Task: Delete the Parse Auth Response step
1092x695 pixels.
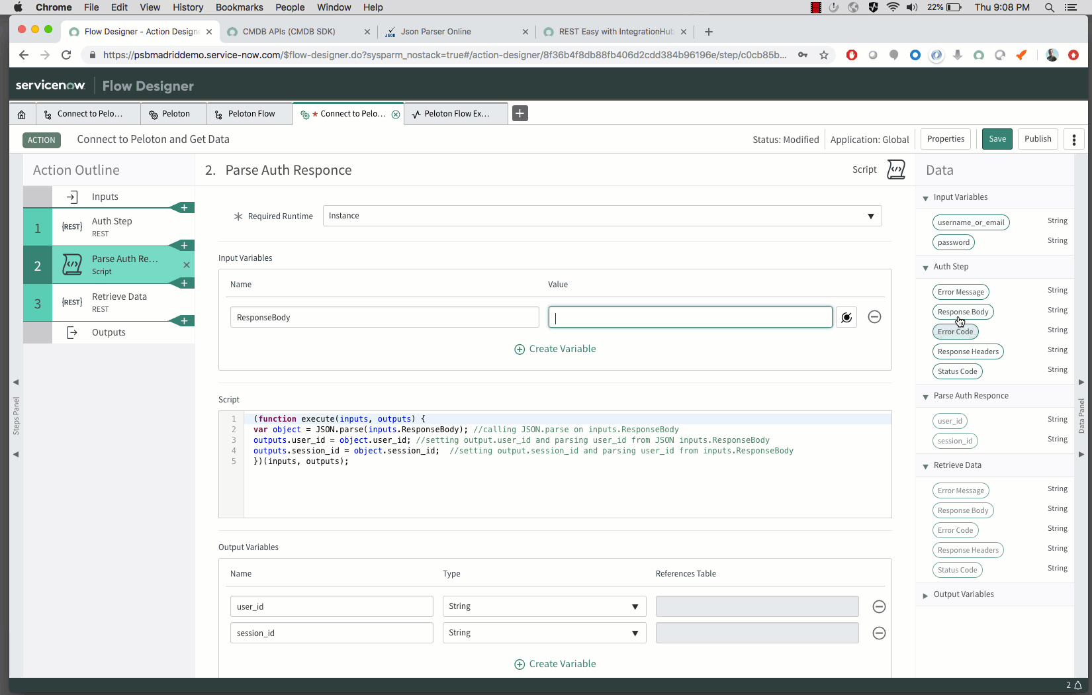Action: (187, 265)
